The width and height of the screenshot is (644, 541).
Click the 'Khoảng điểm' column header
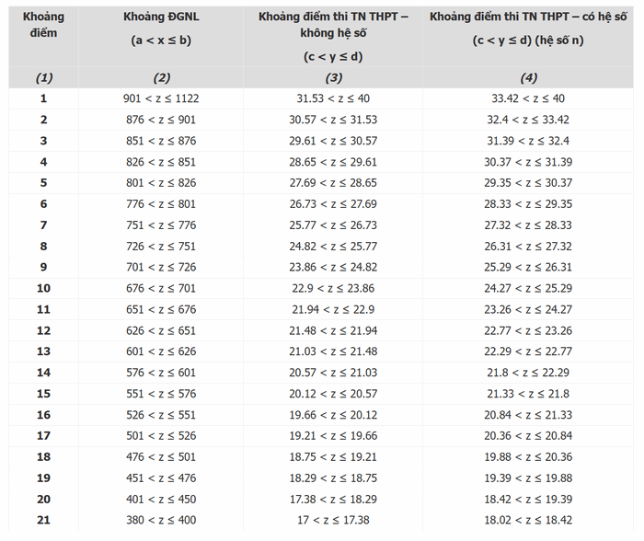click(43, 25)
